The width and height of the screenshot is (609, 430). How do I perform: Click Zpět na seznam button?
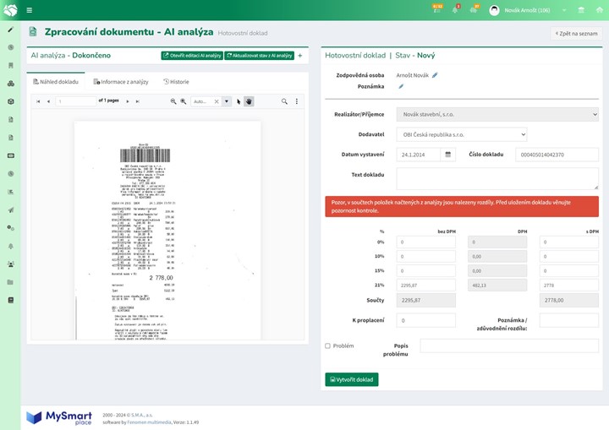coord(576,34)
